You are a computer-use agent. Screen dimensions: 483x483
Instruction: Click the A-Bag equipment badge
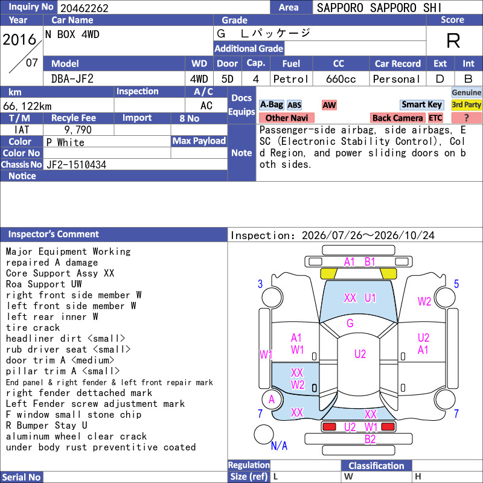[271, 105]
